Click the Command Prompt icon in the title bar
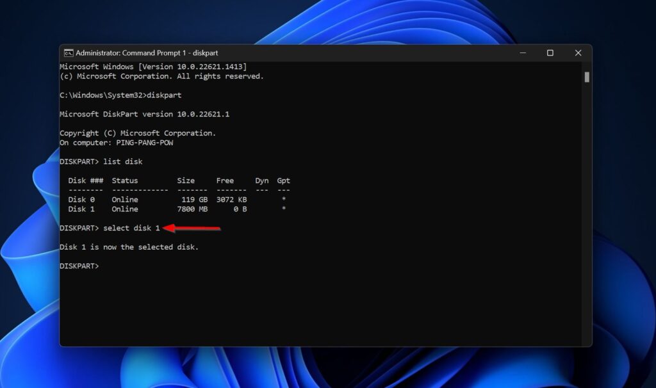 coord(67,53)
